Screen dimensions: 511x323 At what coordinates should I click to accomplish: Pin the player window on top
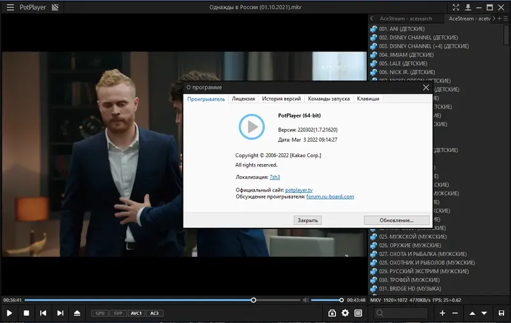point(468,7)
